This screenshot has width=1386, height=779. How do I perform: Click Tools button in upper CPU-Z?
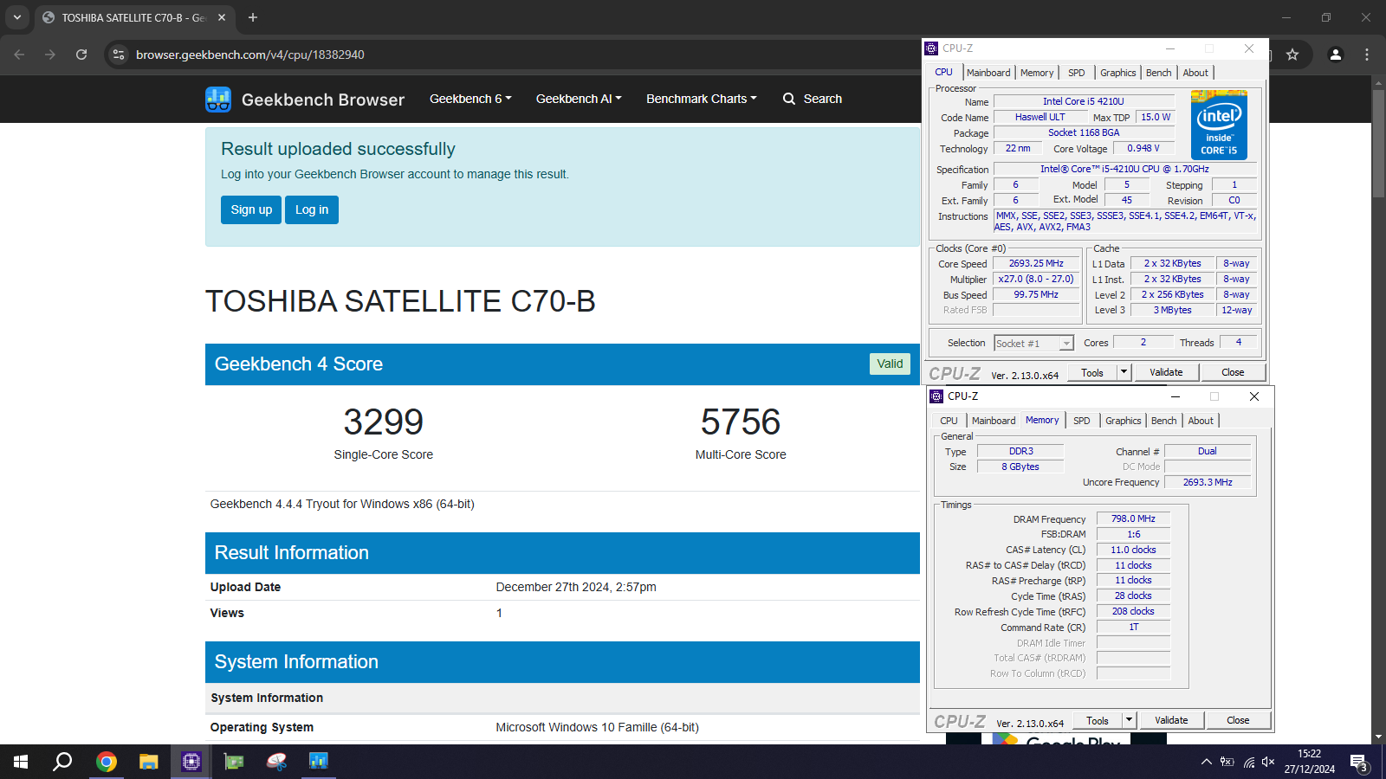(x=1092, y=372)
